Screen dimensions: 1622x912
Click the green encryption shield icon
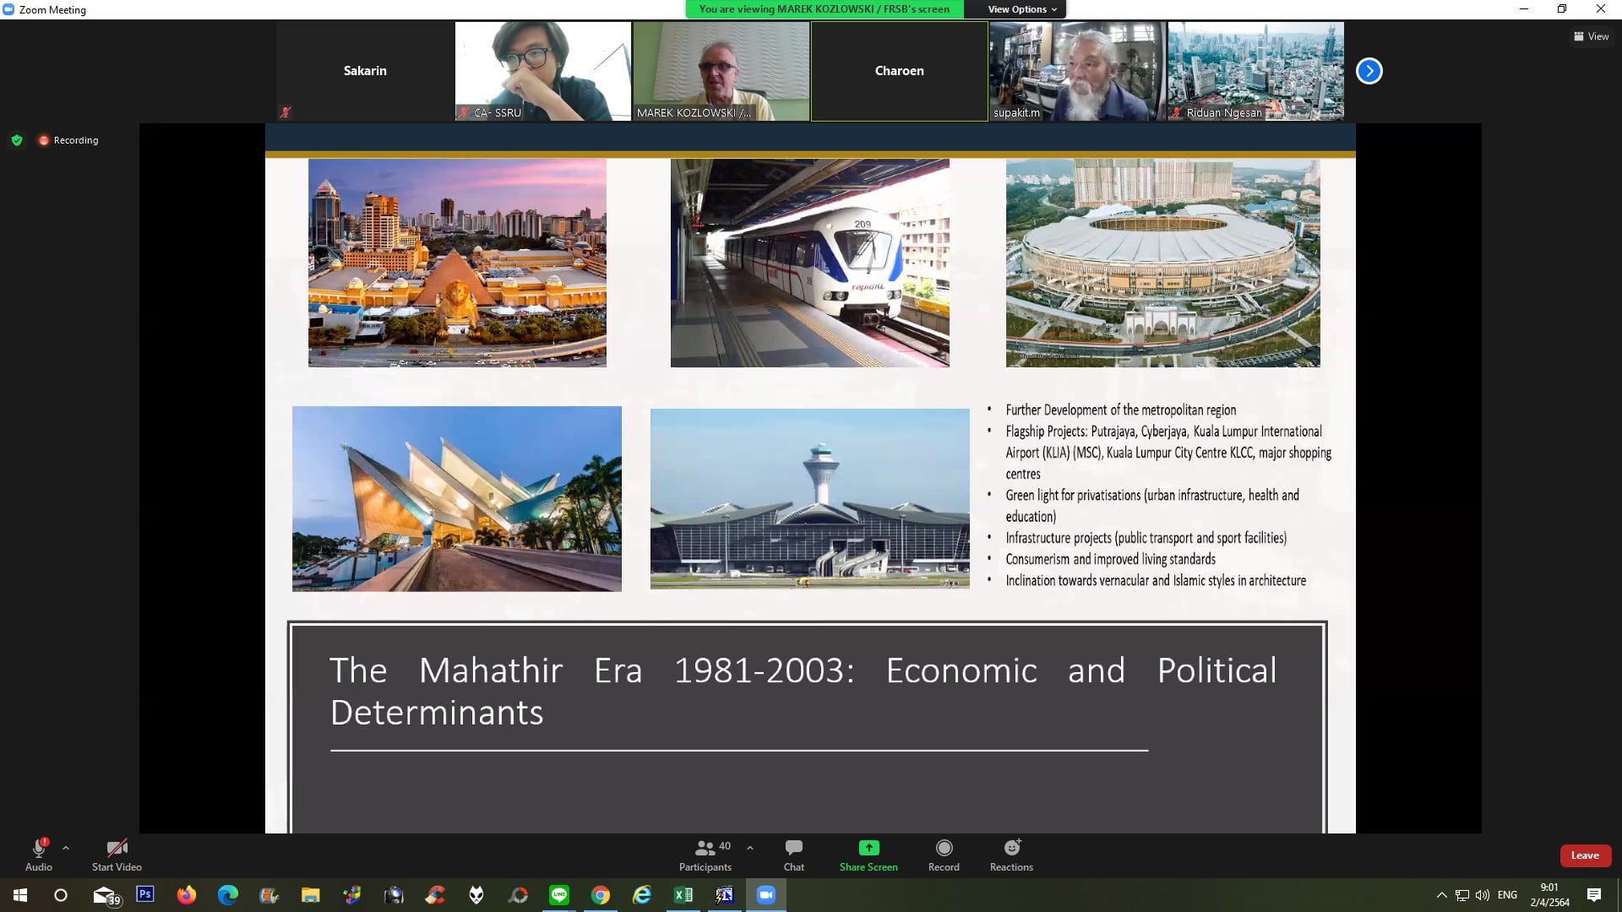(17, 140)
